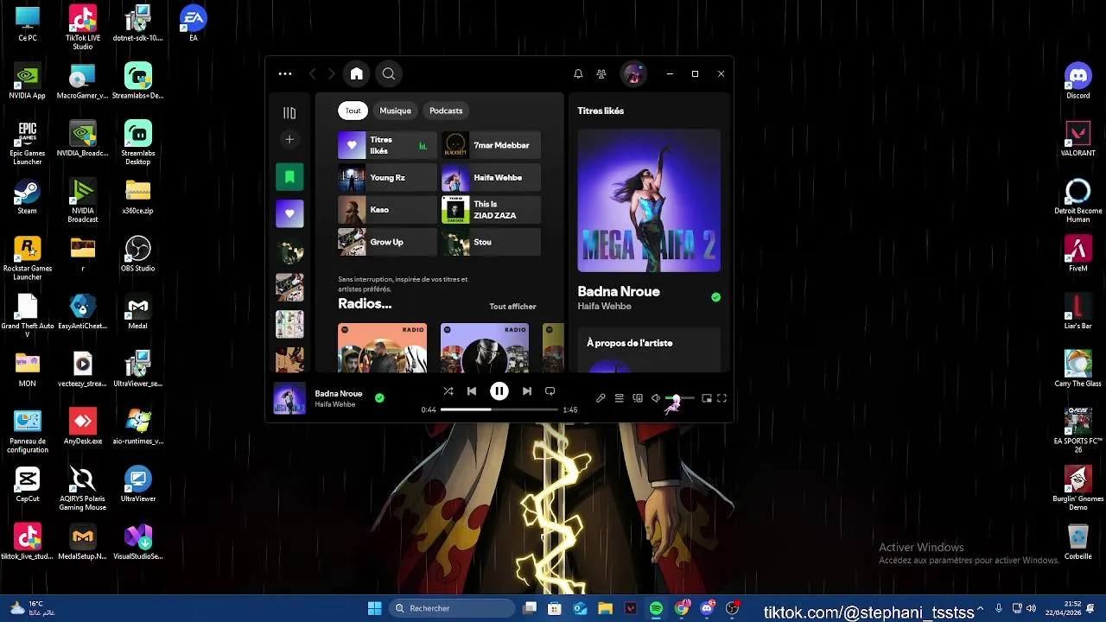Open the Steam desktop shortcut
The height and width of the screenshot is (622, 1106).
point(28,197)
